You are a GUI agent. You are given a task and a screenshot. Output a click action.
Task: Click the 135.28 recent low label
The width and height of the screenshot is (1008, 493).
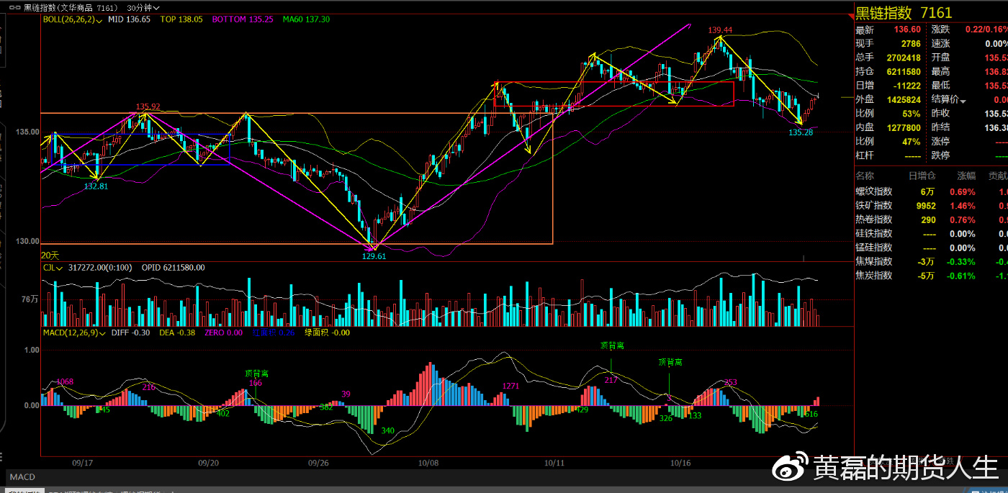801,132
